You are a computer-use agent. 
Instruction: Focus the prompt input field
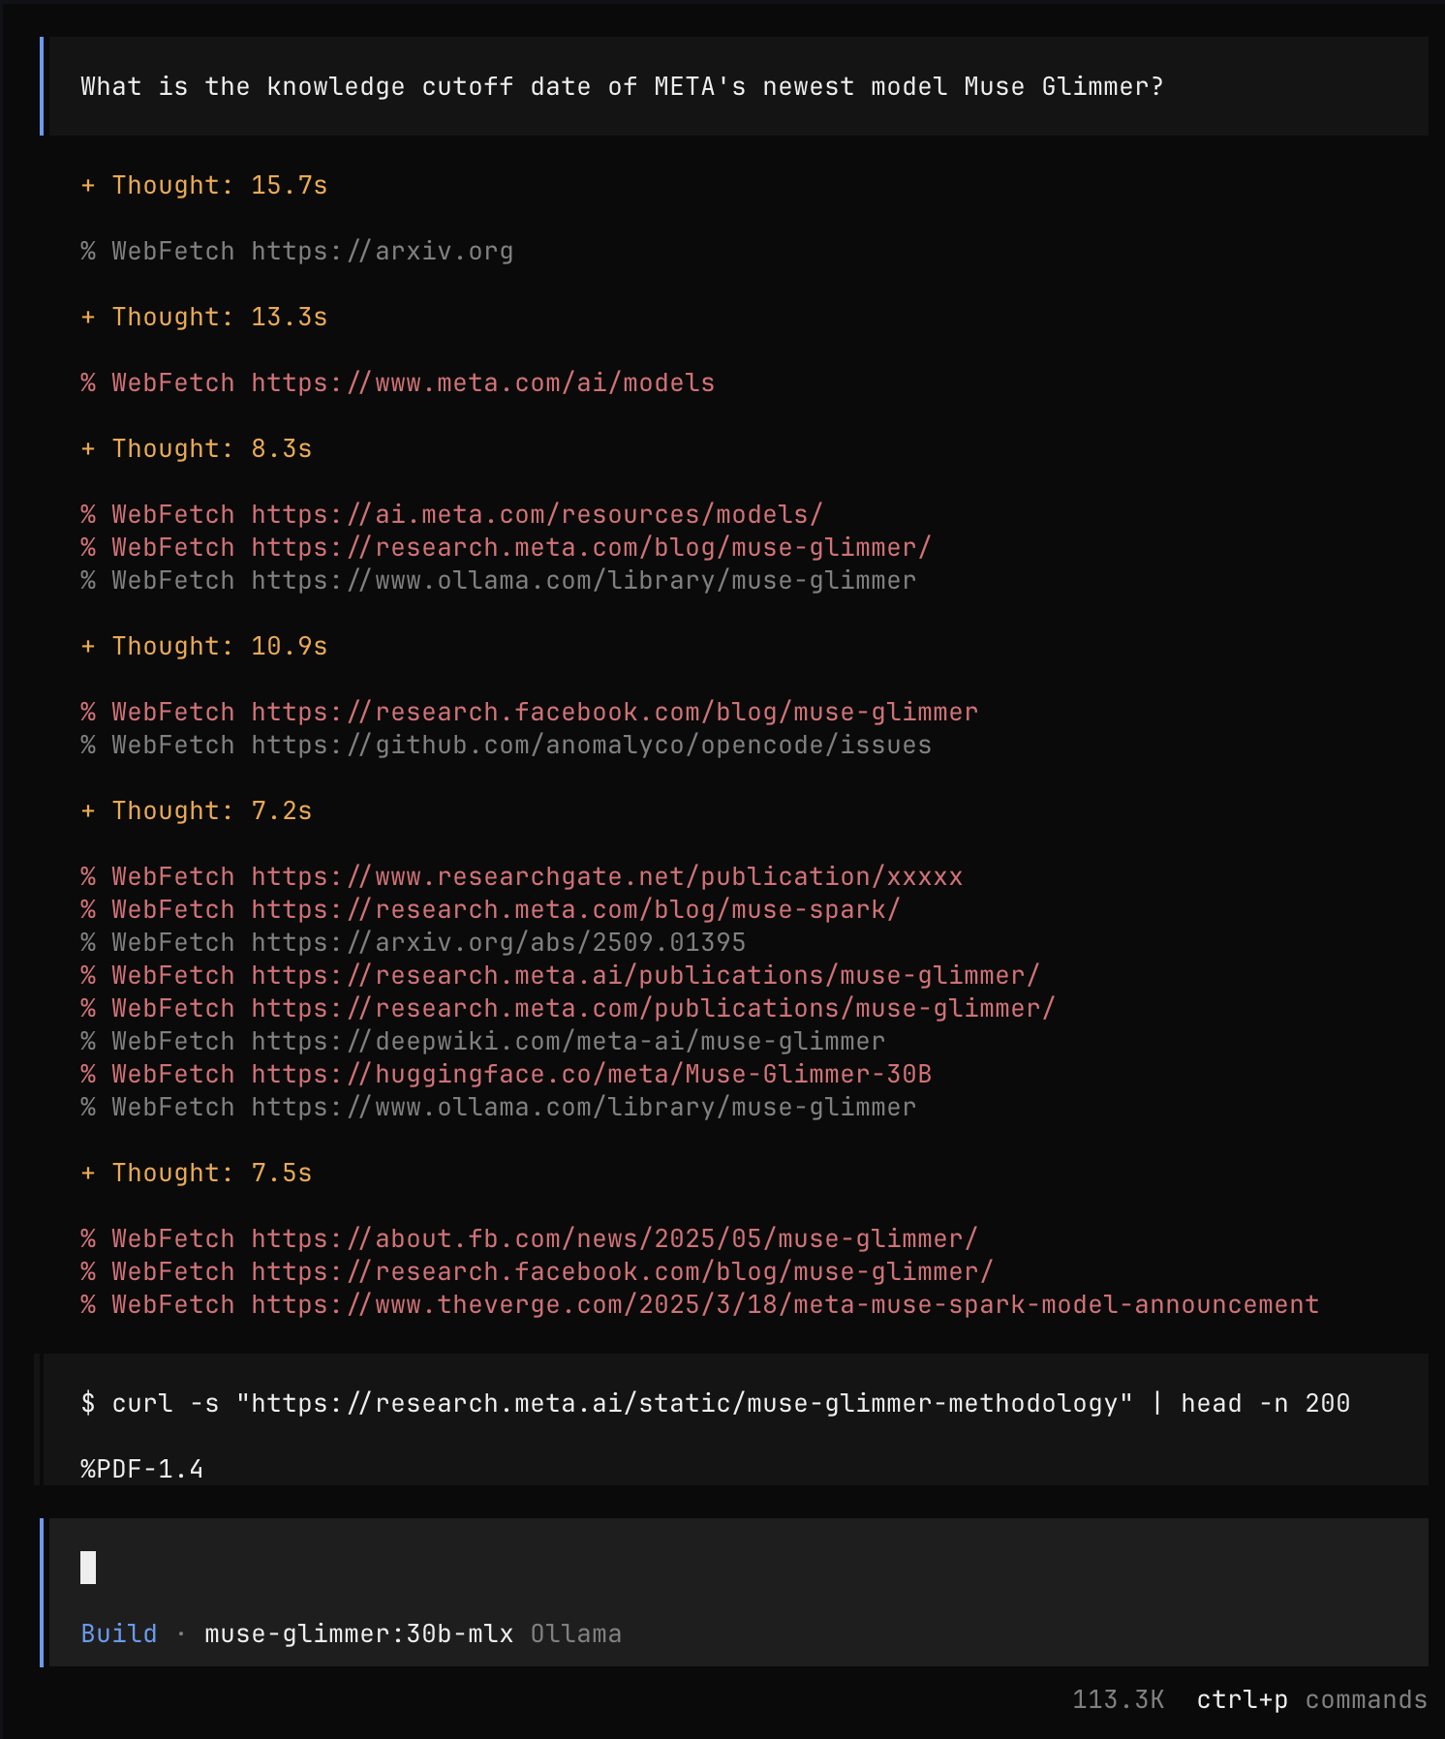[x=736, y=1567]
